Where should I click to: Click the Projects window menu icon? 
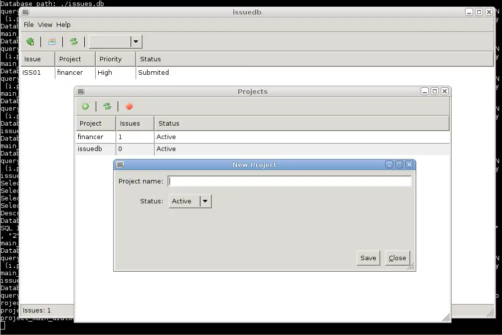pos(81,91)
